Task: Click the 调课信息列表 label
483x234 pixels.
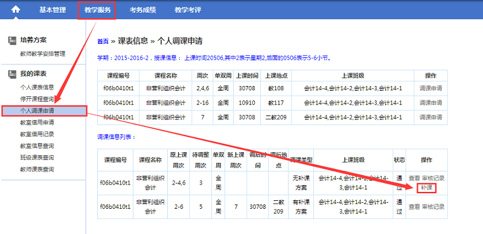Action: pyautogui.click(x=117, y=137)
